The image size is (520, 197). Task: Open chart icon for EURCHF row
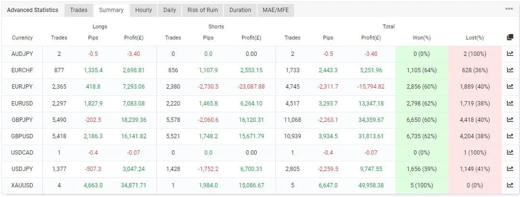coord(510,70)
